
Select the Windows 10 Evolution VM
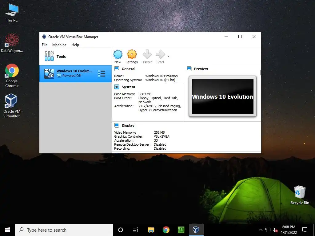76,74
